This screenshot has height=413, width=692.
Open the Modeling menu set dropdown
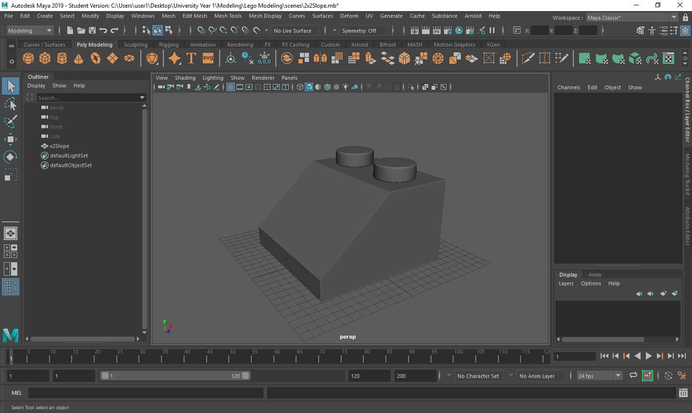[x=49, y=31]
